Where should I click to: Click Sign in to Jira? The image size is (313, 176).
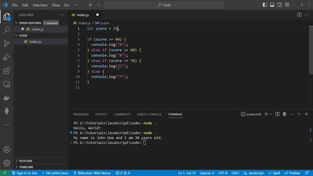point(24,173)
